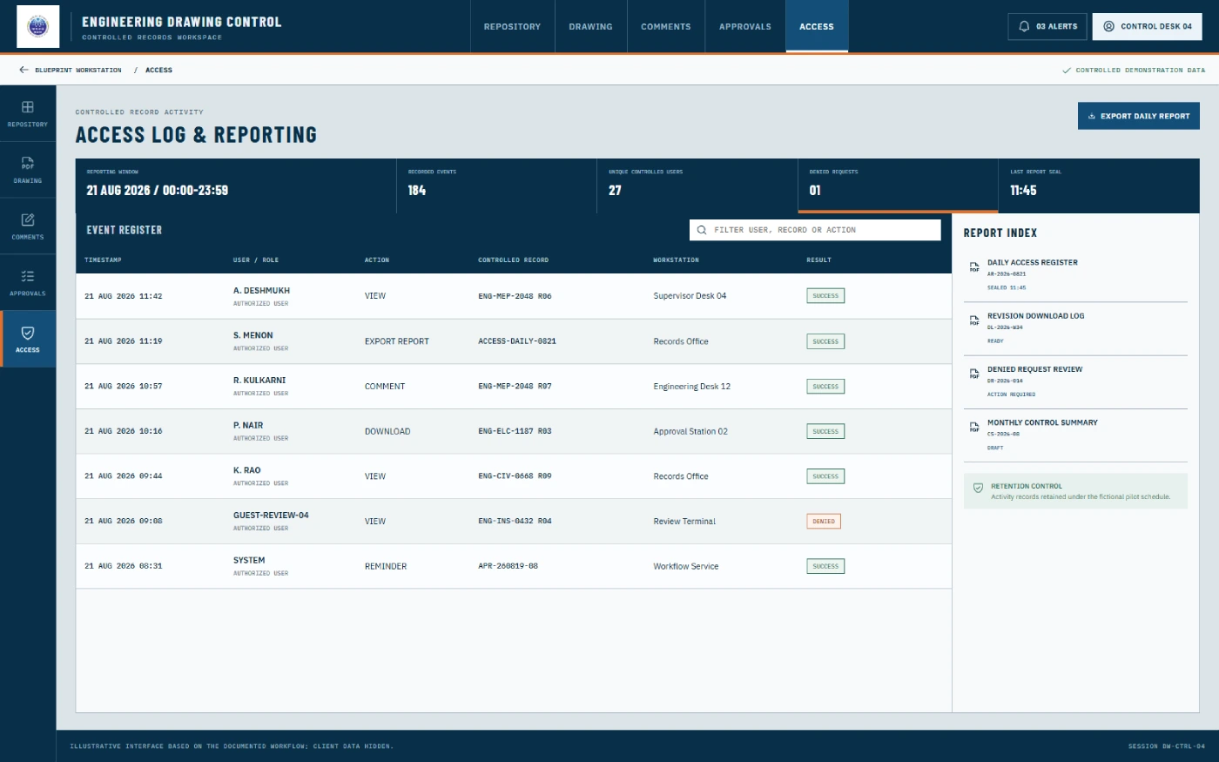Screen dimensions: 1219x762
Task: Click PDF icon for Denied Request Review
Action: pyautogui.click(x=974, y=374)
